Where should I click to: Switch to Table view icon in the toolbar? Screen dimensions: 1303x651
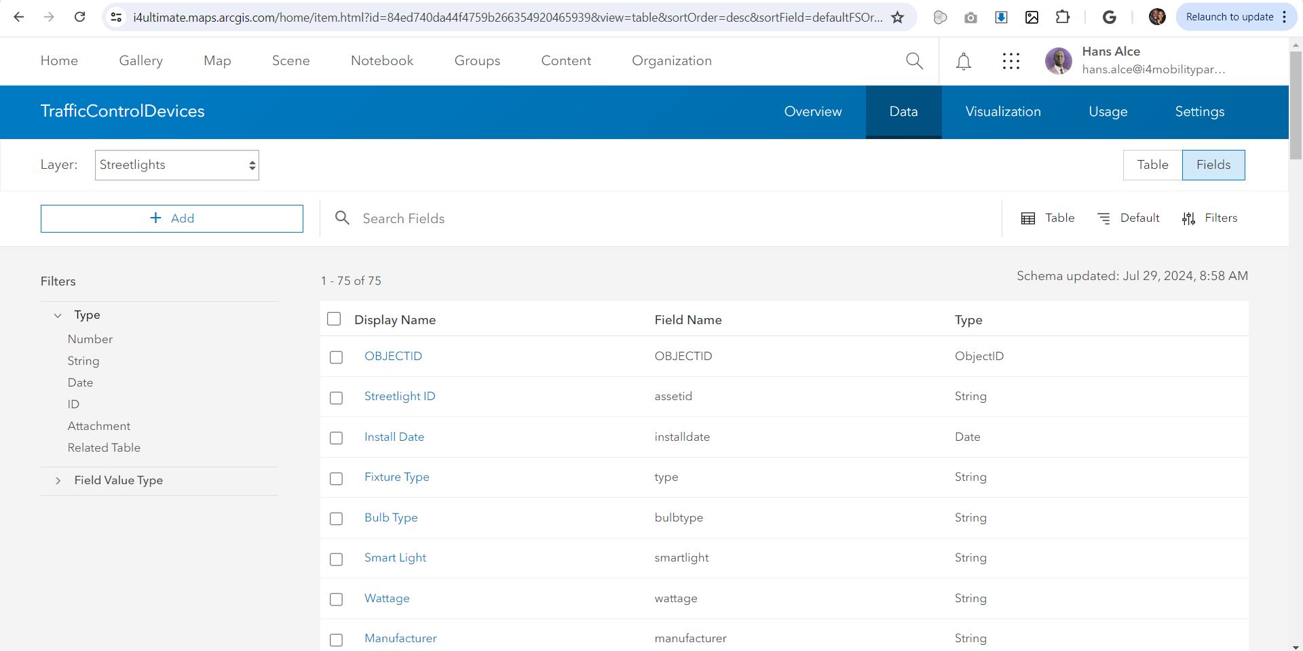(x=1028, y=218)
